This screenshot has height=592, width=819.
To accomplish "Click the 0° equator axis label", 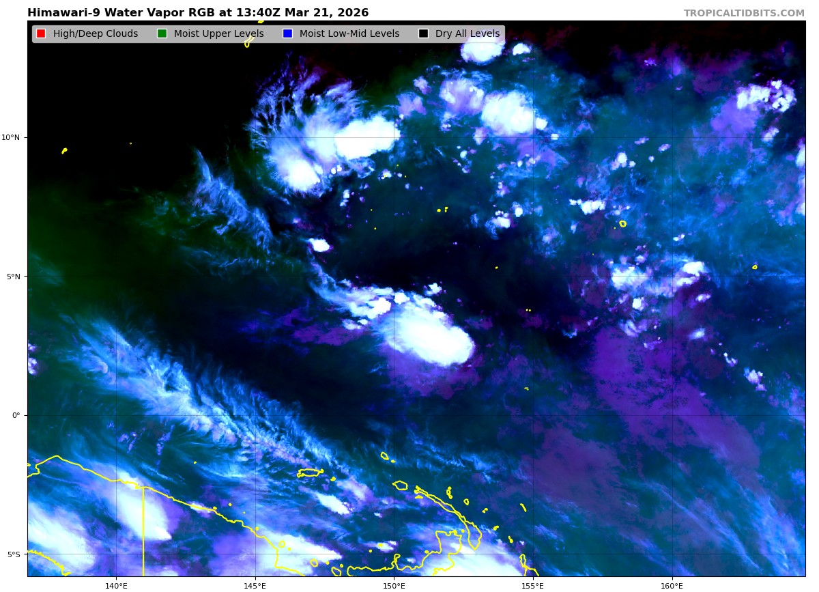I will 16,415.
